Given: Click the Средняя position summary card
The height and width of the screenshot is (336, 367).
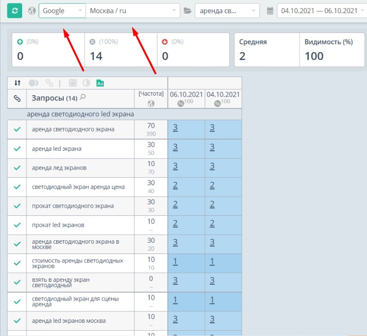Looking at the screenshot, I should tap(267, 49).
